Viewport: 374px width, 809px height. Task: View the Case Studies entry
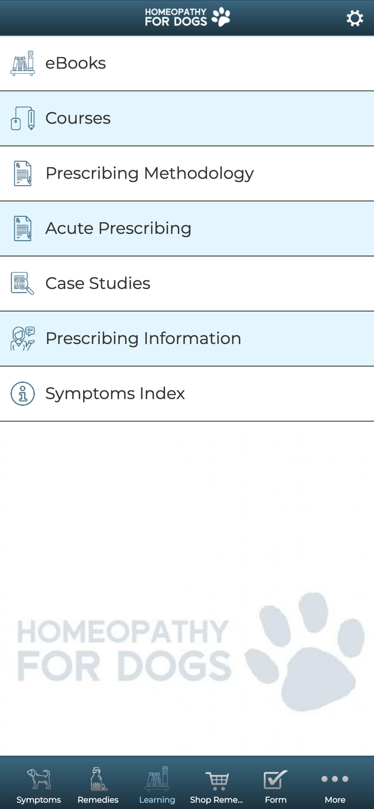[x=98, y=283]
